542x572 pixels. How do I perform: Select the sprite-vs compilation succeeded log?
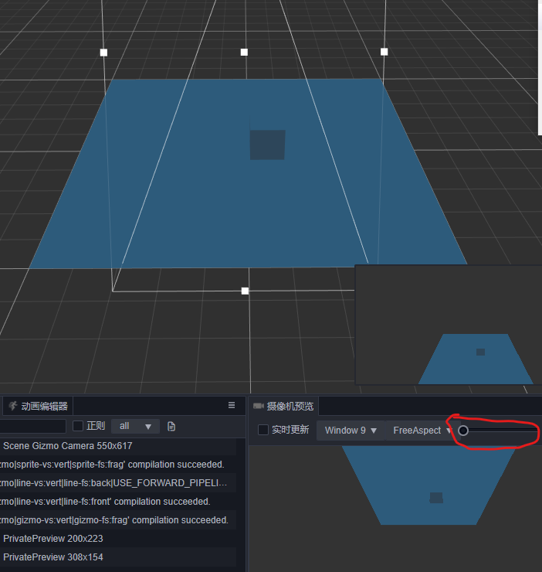click(x=118, y=465)
